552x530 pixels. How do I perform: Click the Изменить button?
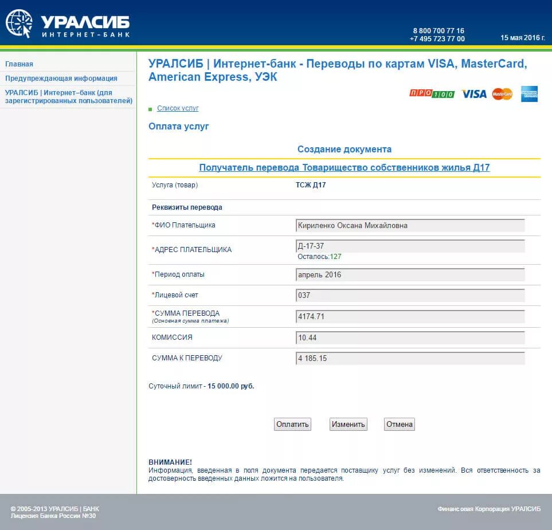348,424
